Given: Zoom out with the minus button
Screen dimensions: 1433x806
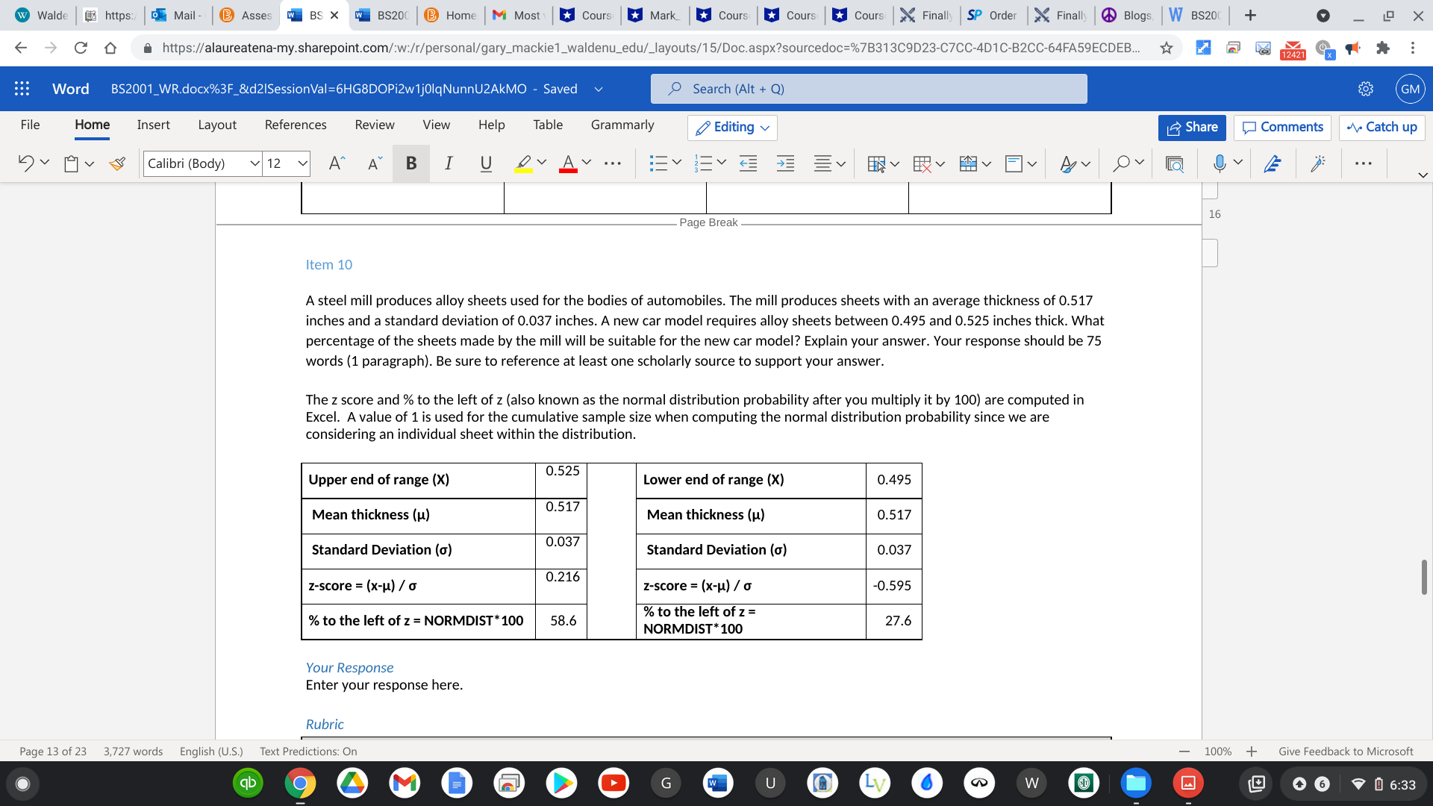Looking at the screenshot, I should pyautogui.click(x=1184, y=752).
